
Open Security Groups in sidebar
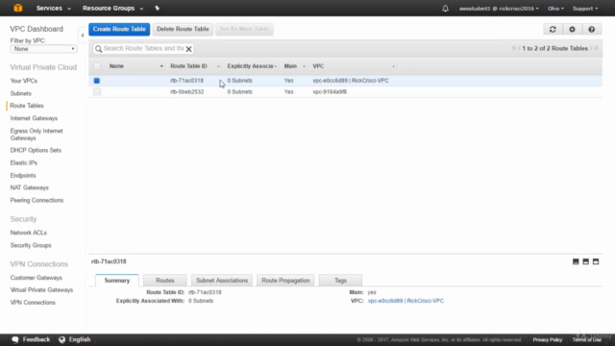point(31,245)
